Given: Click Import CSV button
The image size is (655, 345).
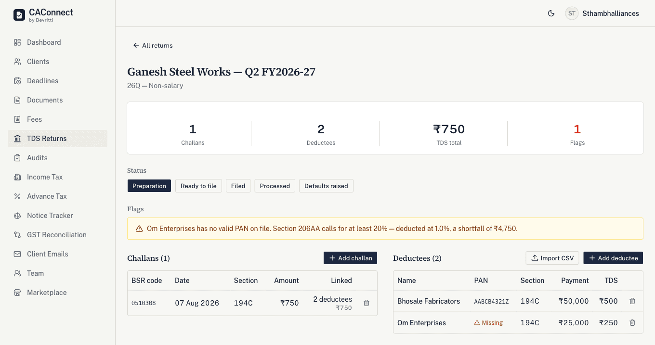Looking at the screenshot, I should [552, 258].
